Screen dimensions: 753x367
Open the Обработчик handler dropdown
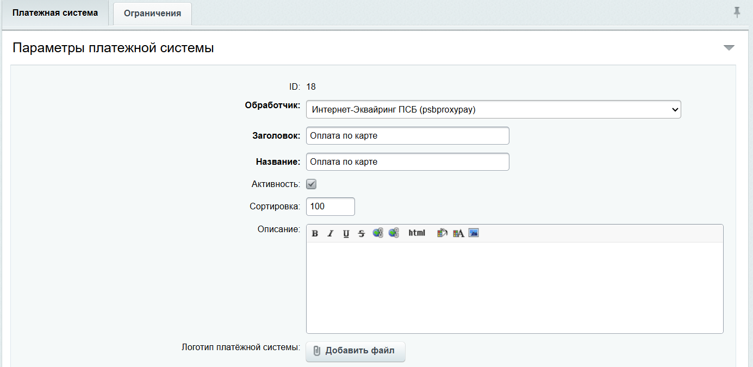[493, 109]
